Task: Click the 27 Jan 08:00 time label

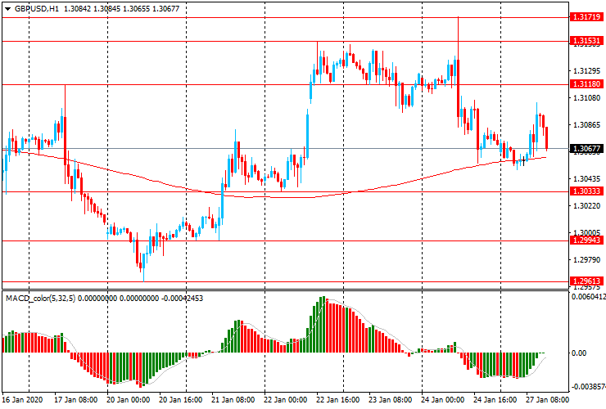Action: pyautogui.click(x=547, y=399)
